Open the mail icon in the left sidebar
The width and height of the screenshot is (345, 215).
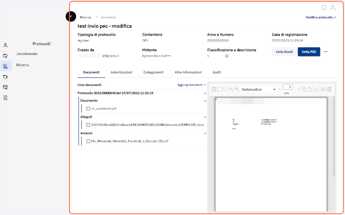point(5,87)
